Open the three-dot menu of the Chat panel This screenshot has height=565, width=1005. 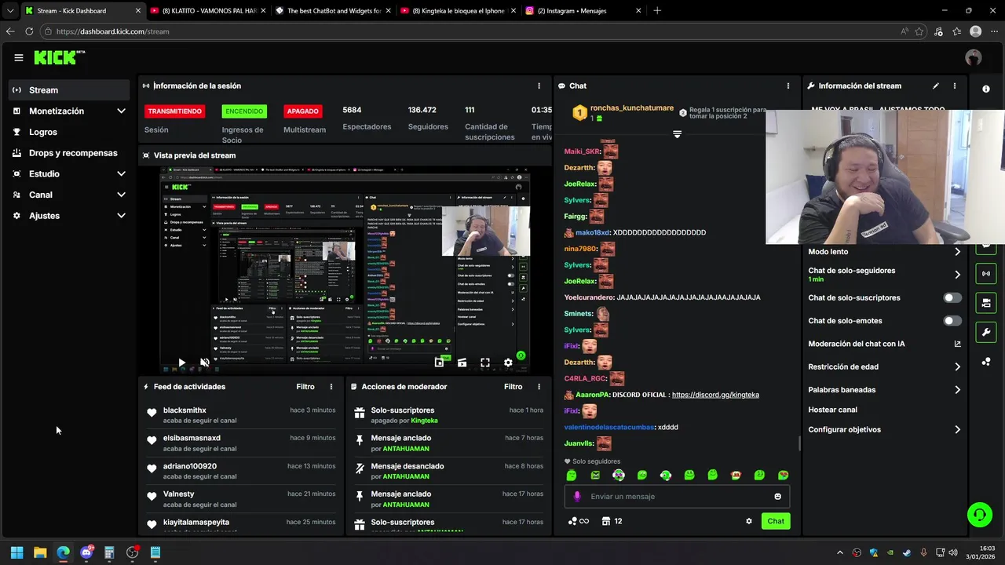pyautogui.click(x=788, y=86)
